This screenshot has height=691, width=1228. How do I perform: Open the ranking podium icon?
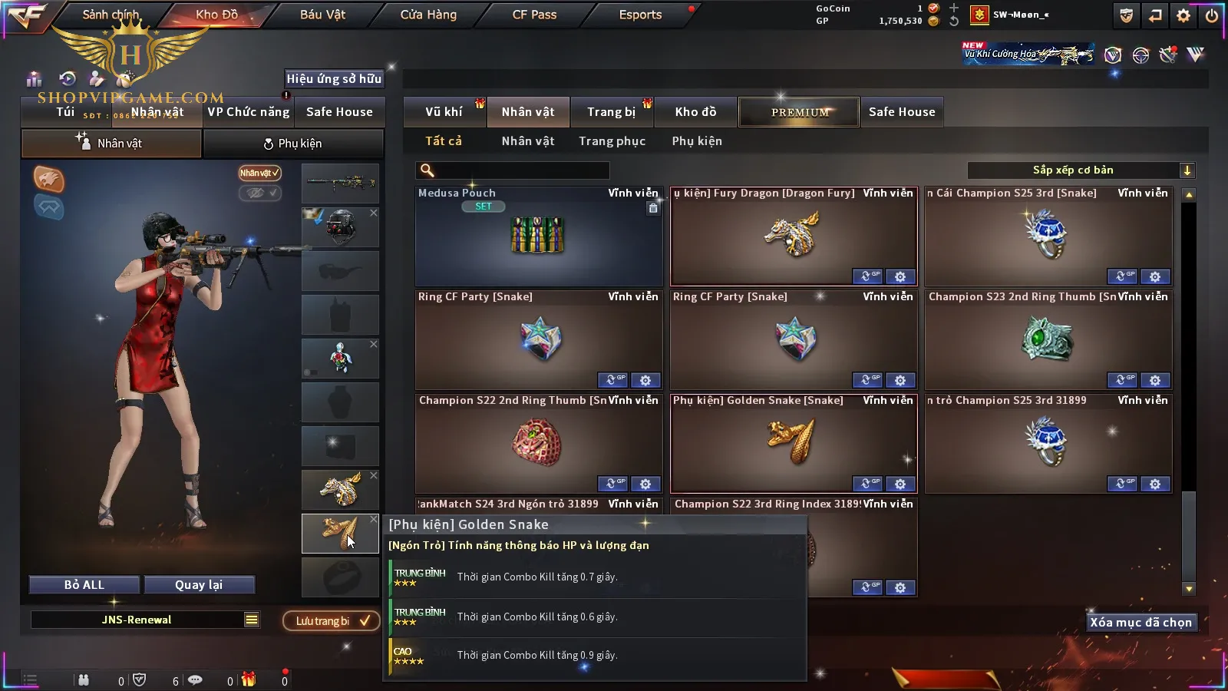pyautogui.click(x=34, y=78)
